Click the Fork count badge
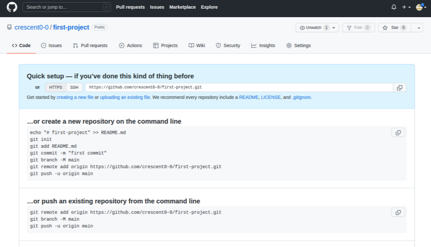The image size is (431, 247). point(367,27)
